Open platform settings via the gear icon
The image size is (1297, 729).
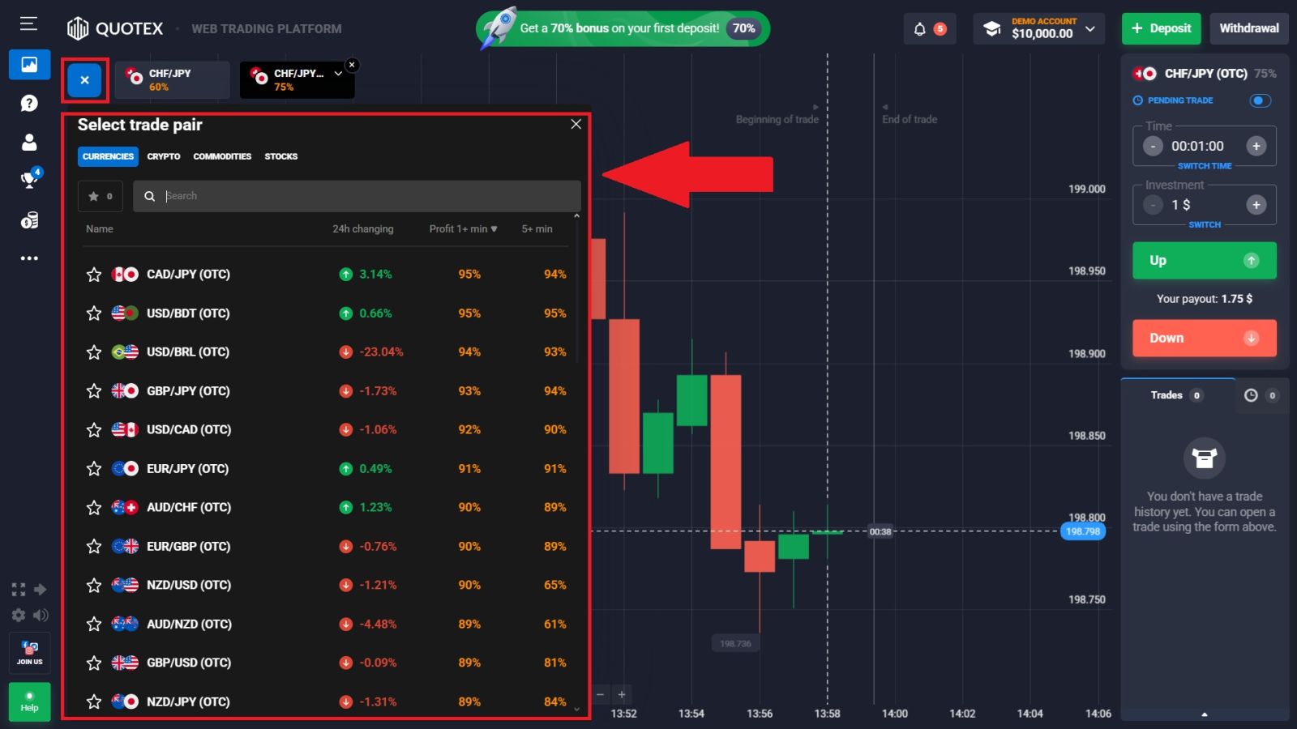coord(18,616)
